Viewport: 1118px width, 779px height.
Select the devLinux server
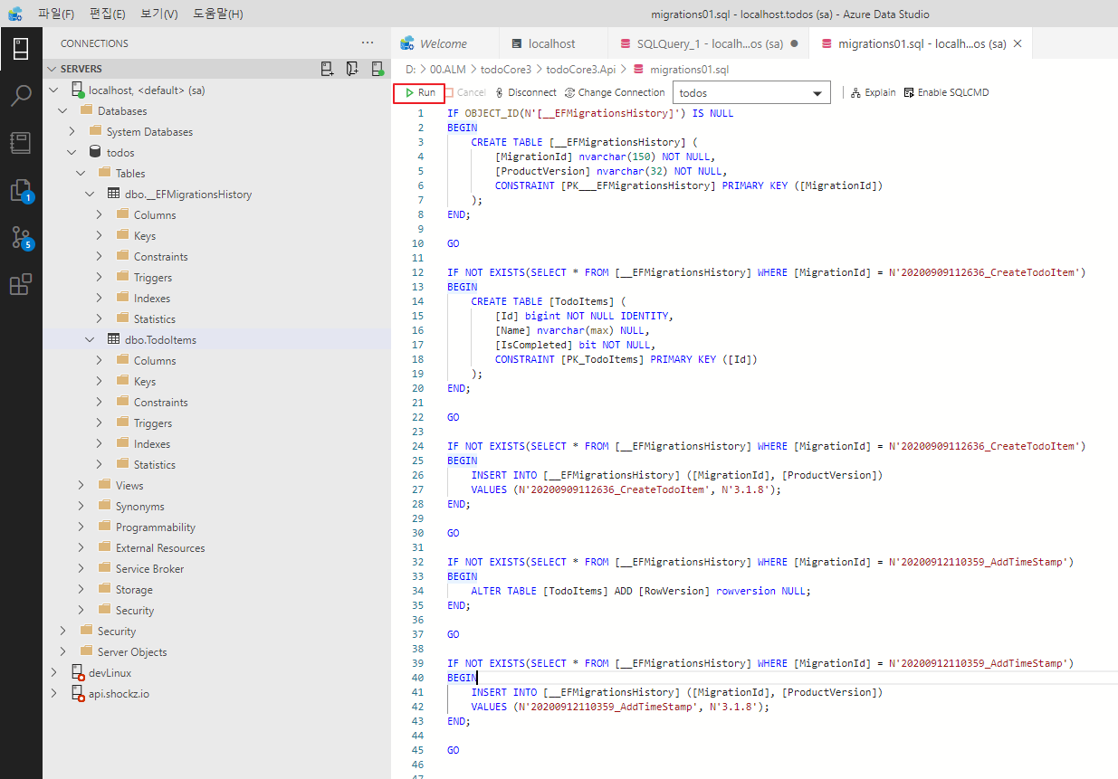(110, 673)
